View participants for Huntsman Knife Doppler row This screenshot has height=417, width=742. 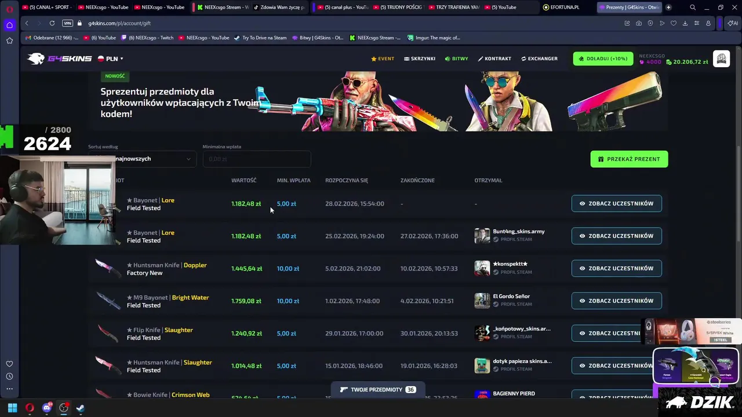click(616, 268)
